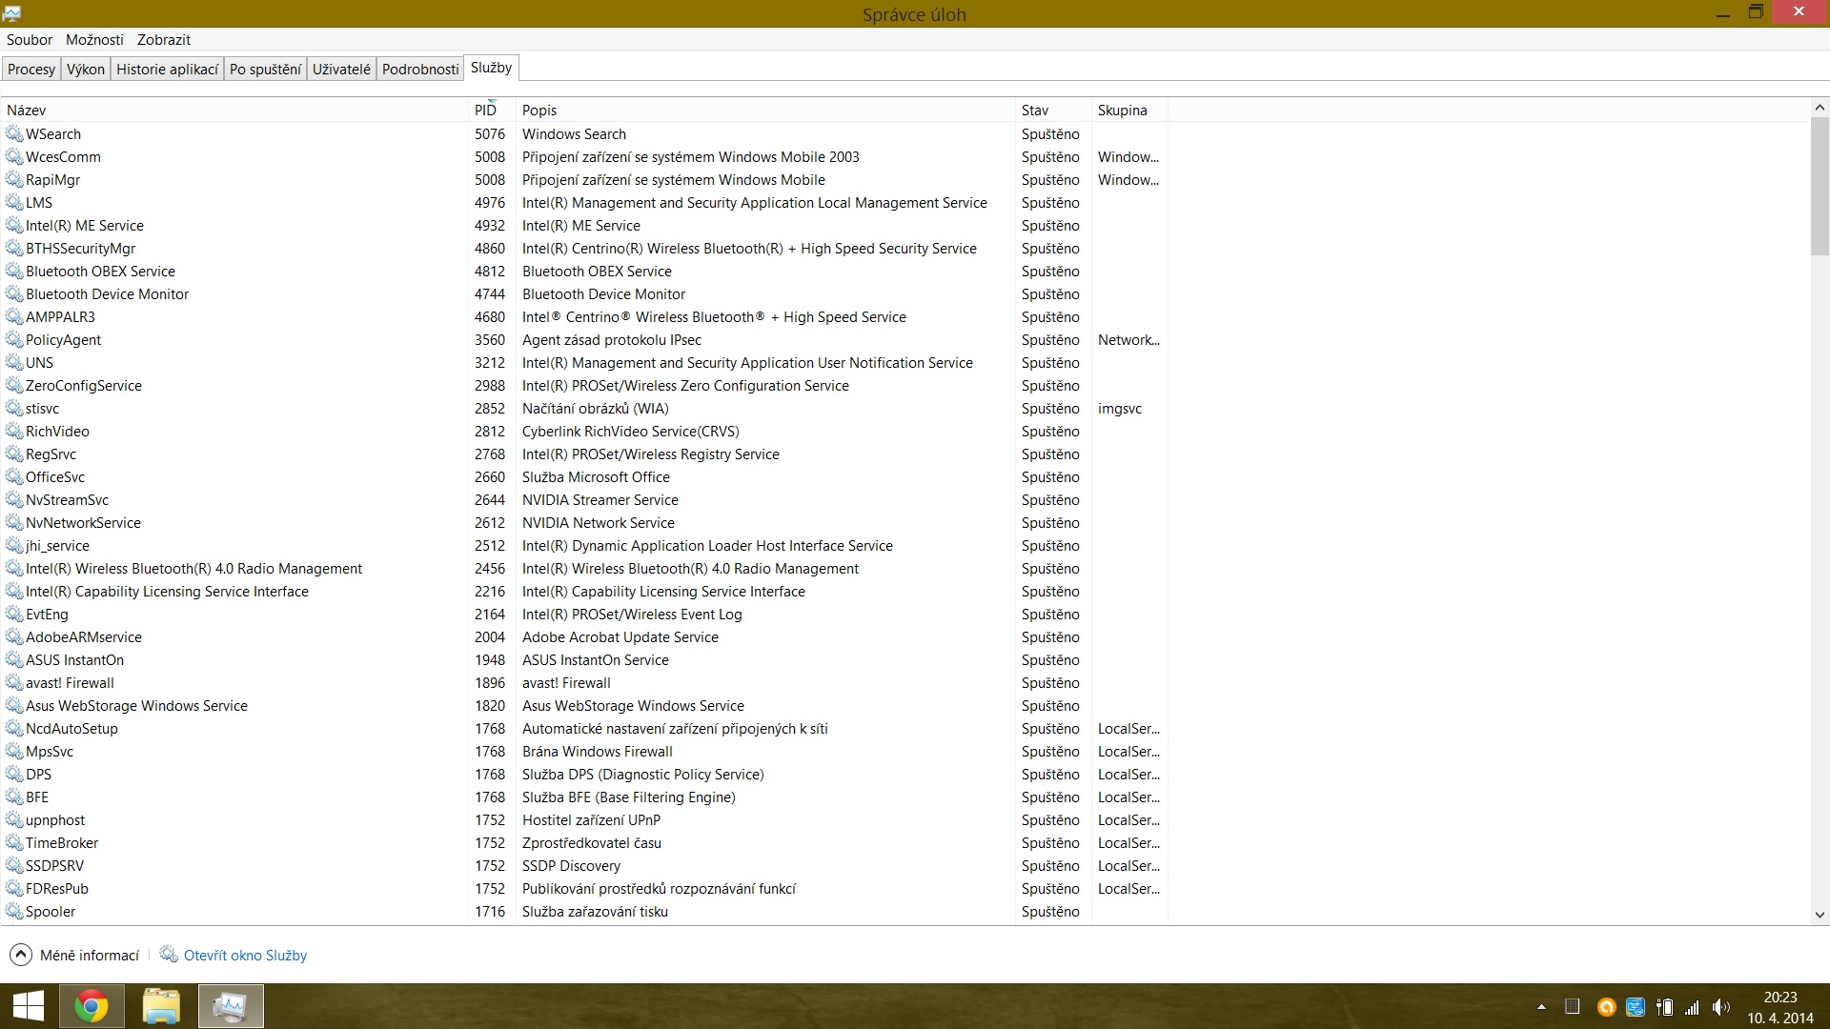Click the service icon beside stisvc
Viewport: 1830px width, 1029px height.
14,408
